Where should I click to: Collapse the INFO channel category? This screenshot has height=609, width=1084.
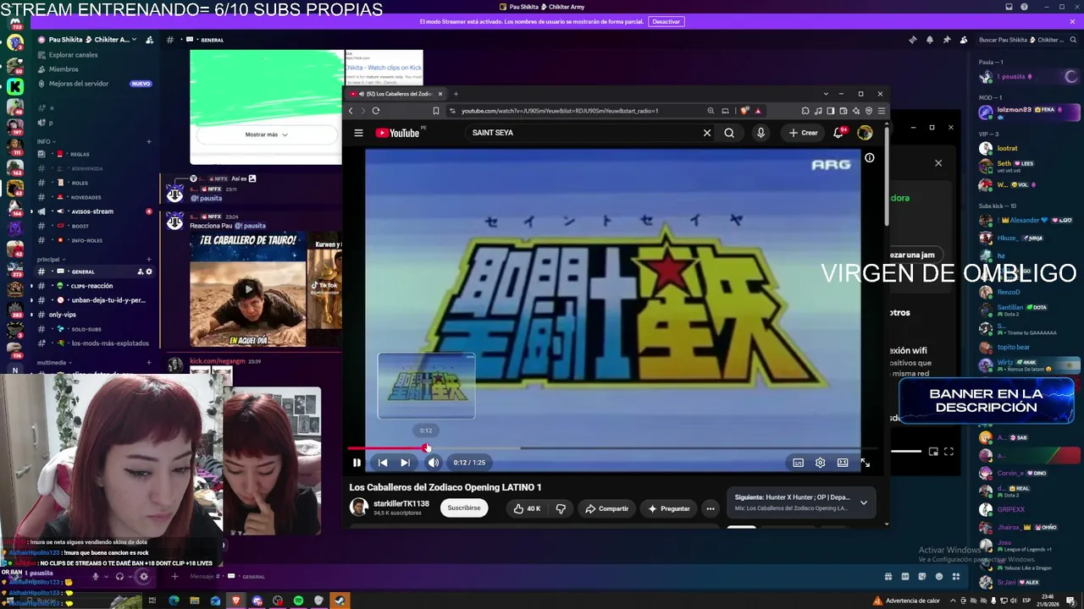point(46,141)
